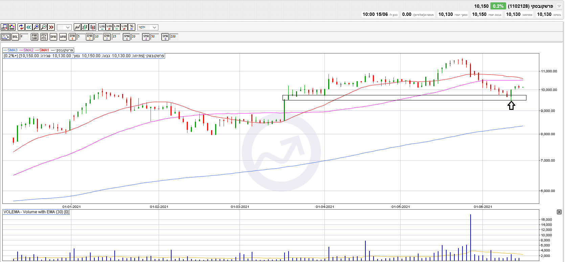Zoom in with the plus magnifier
Image resolution: width=565 pixels, height=262 pixels.
[x=36, y=27]
